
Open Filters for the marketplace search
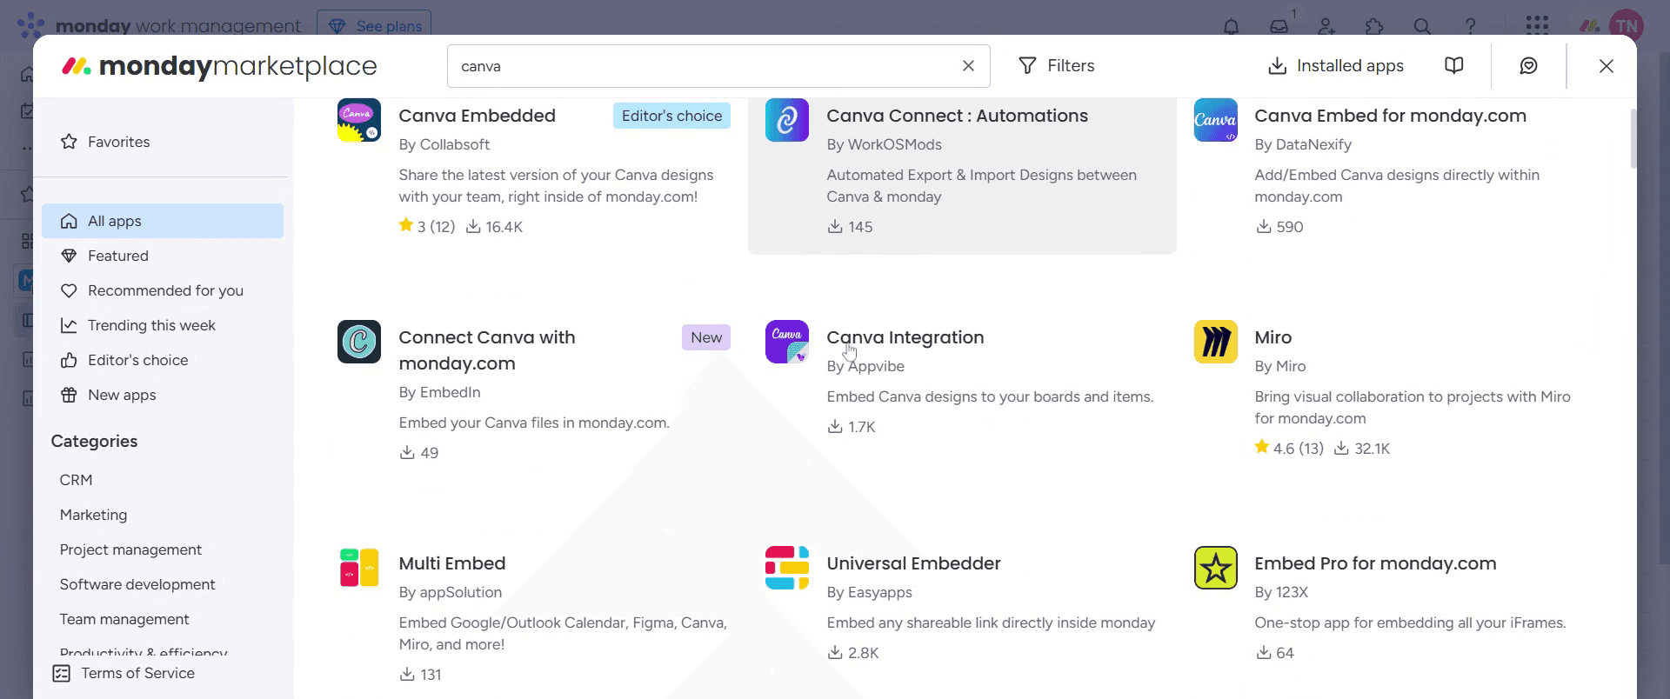coord(1056,66)
